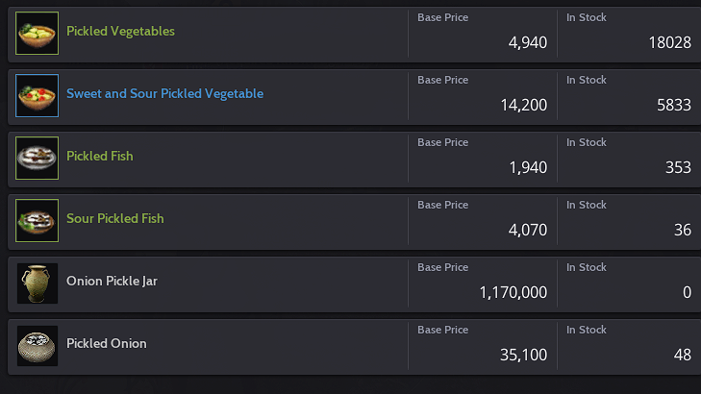Image resolution: width=701 pixels, height=394 pixels.
Task: Click the 1,170,000 base price of Onion Pickle Jar
Action: [513, 293]
